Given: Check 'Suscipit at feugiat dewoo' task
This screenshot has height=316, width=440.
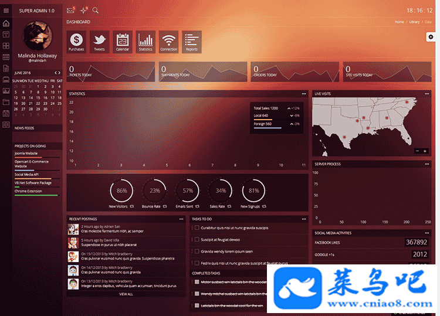Looking at the screenshot, I should point(197,239).
